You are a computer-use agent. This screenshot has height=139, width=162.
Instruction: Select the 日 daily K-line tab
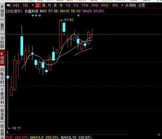pos(38,5)
